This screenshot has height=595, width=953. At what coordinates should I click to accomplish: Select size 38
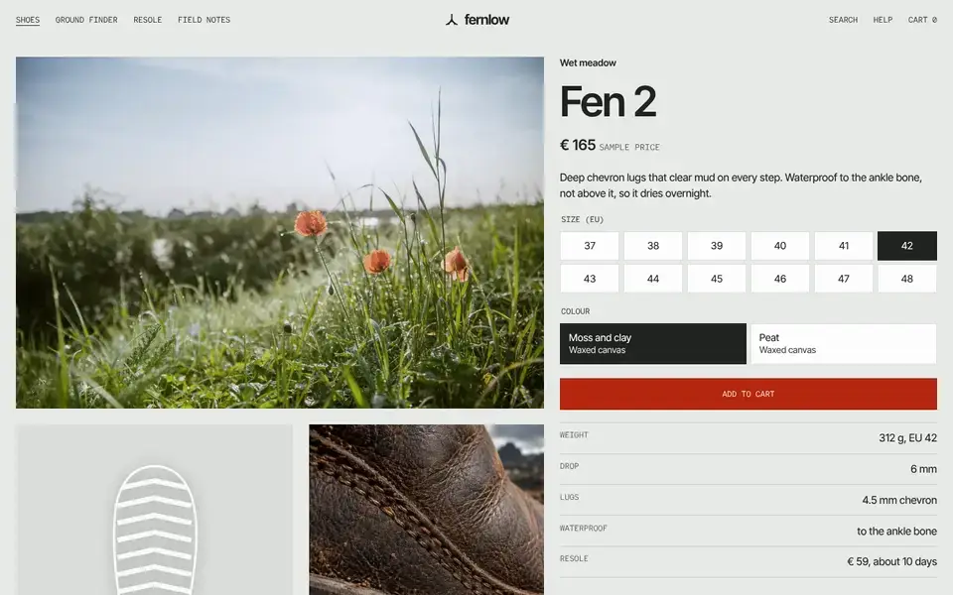[x=653, y=246]
